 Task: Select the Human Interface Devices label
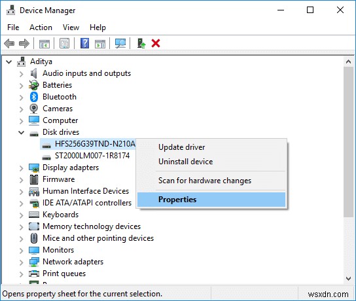click(x=86, y=191)
